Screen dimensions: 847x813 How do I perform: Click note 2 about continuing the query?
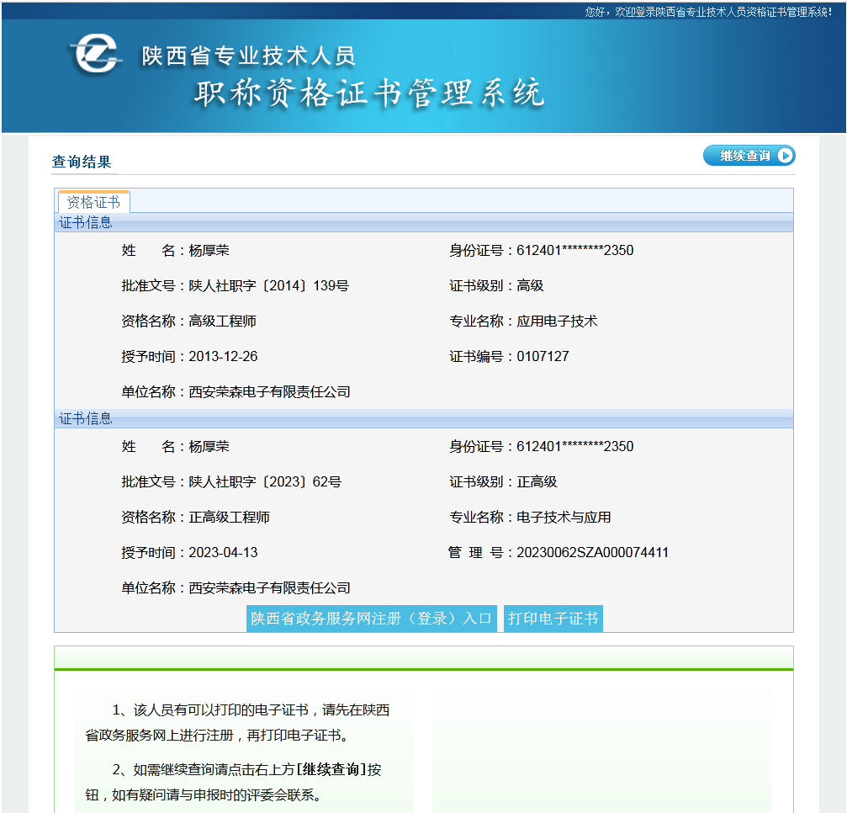click(233, 782)
